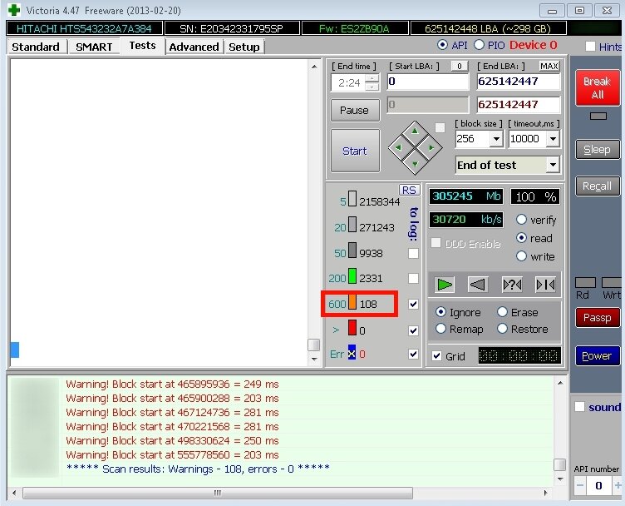The width and height of the screenshot is (625, 506).
Task: Select the Remap action radio button
Action: click(x=440, y=329)
